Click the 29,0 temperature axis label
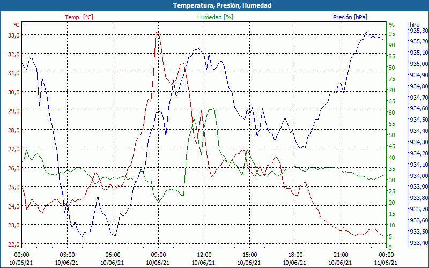The image size is (429, 268). (13, 111)
